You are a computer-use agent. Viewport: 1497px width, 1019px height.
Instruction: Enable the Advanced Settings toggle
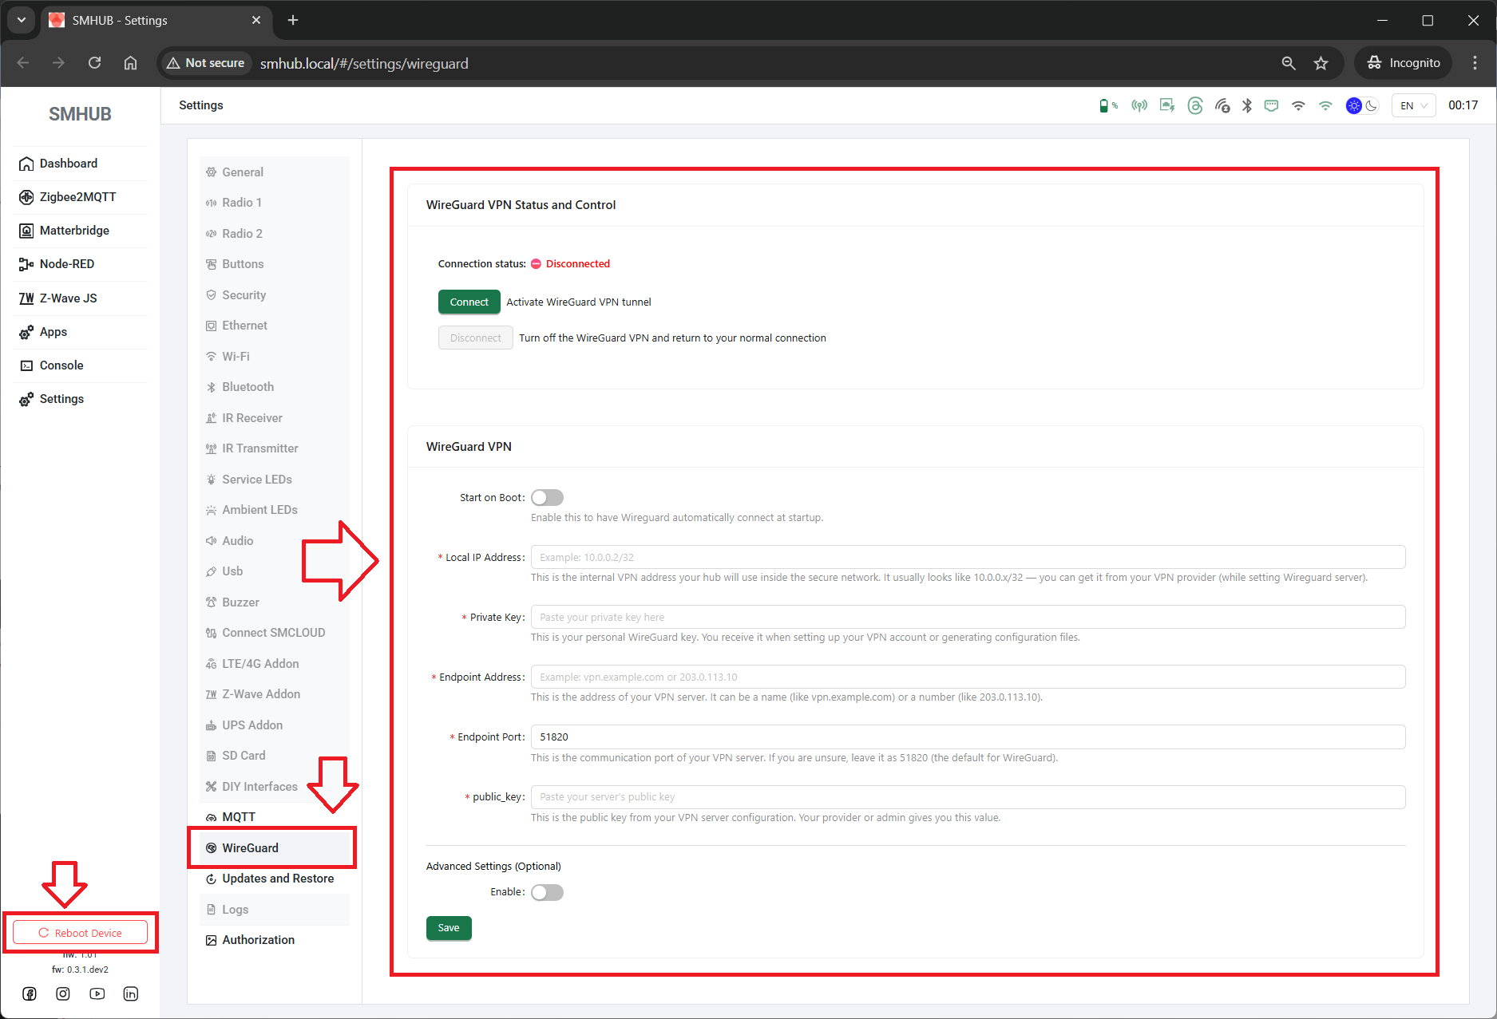[547, 892]
